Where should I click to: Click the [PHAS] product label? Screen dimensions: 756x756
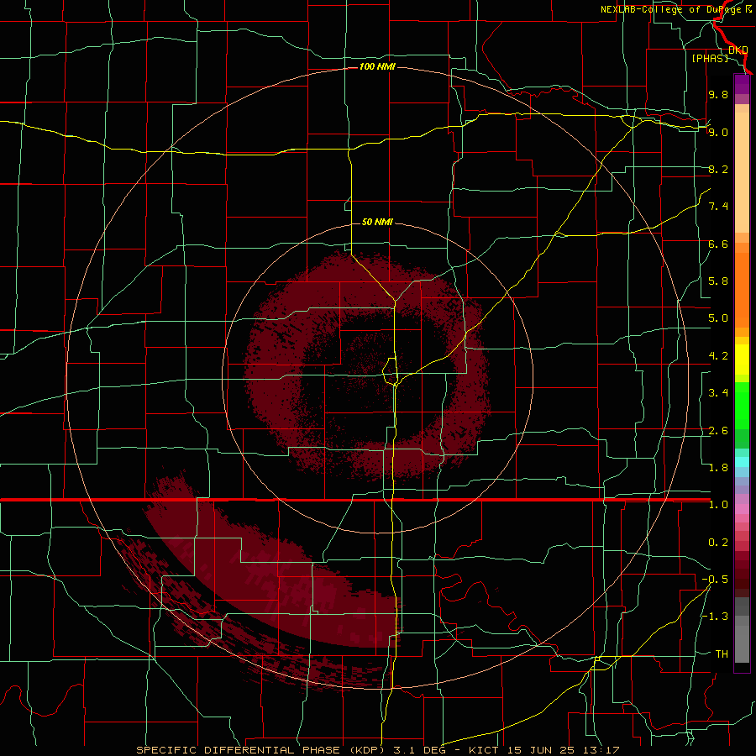(710, 58)
